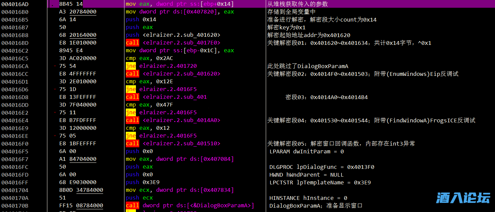Select the call to sub_401620 instruction
This screenshot has height=212, width=495.
(173, 74)
